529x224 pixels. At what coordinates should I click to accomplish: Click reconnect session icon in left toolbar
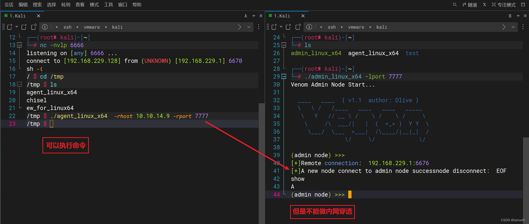point(24,27)
